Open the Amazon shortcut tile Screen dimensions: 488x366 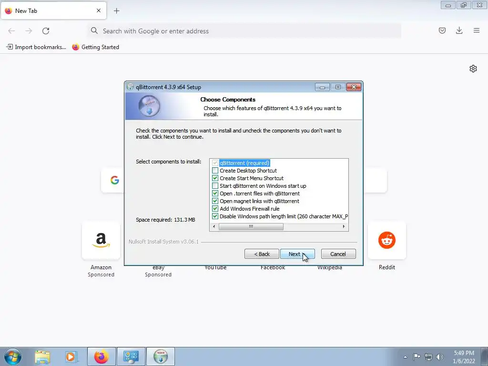(x=101, y=240)
